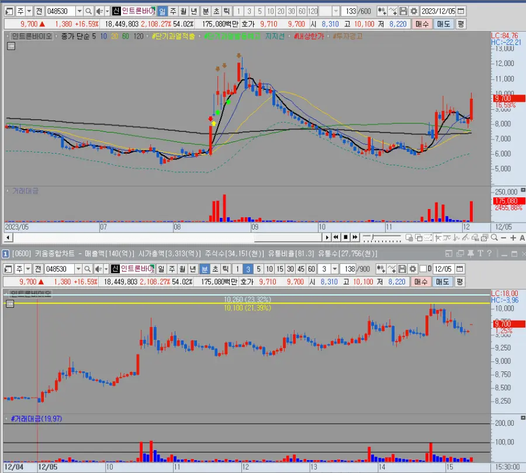Open the stock code 048530 dropdown in lower toolbar
The image size is (526, 473).
click(78, 269)
